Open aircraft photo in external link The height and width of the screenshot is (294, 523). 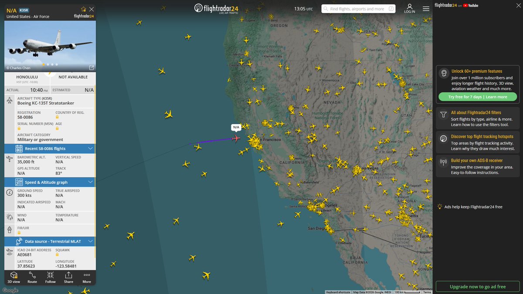92,68
